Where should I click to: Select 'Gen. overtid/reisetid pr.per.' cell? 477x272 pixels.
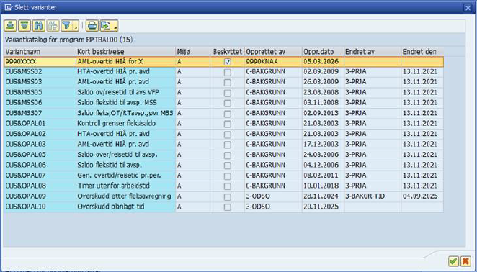125,176
